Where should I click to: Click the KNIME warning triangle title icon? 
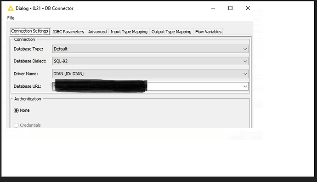pyautogui.click(x=11, y=8)
